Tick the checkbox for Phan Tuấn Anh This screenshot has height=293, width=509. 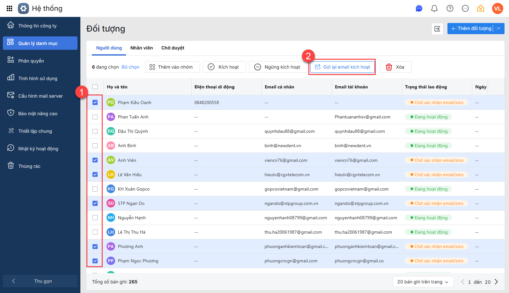click(95, 117)
